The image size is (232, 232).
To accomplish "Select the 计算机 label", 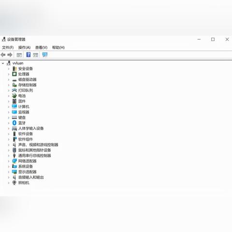I will click(x=24, y=107).
